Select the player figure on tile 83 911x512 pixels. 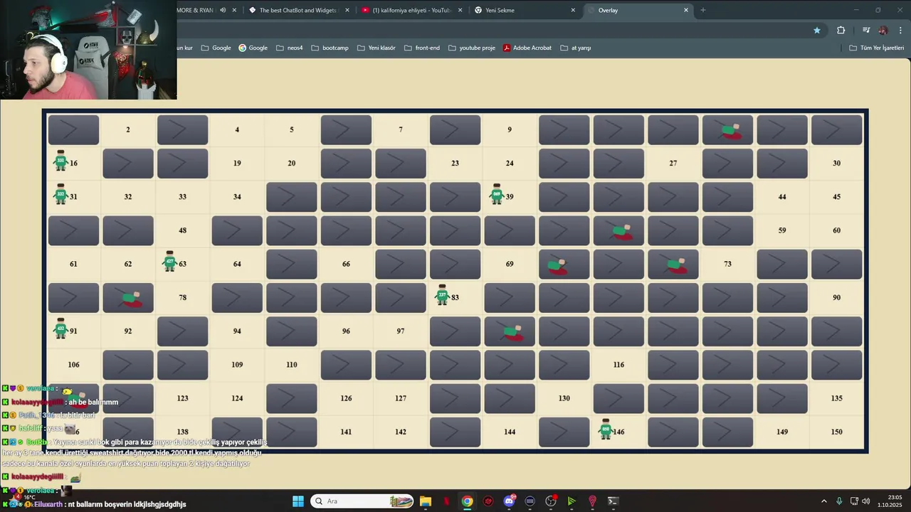tap(442, 294)
